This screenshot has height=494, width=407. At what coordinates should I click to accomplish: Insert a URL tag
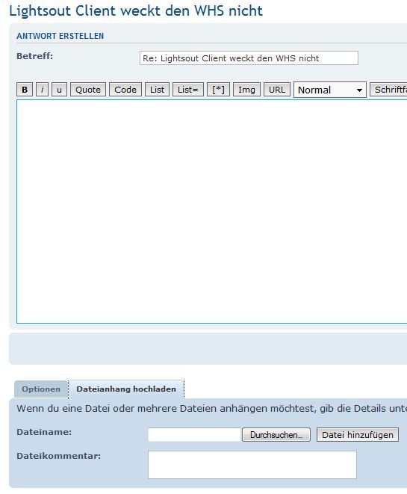(x=276, y=90)
